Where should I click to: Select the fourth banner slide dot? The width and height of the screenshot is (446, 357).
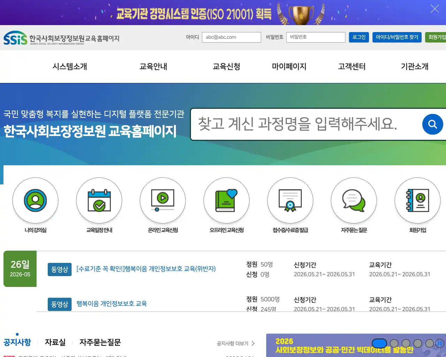pyautogui.click(x=418, y=343)
